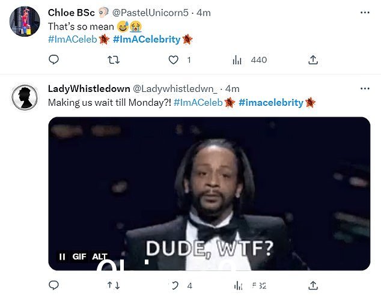Share Chloe BSc's tweet

coord(313,59)
